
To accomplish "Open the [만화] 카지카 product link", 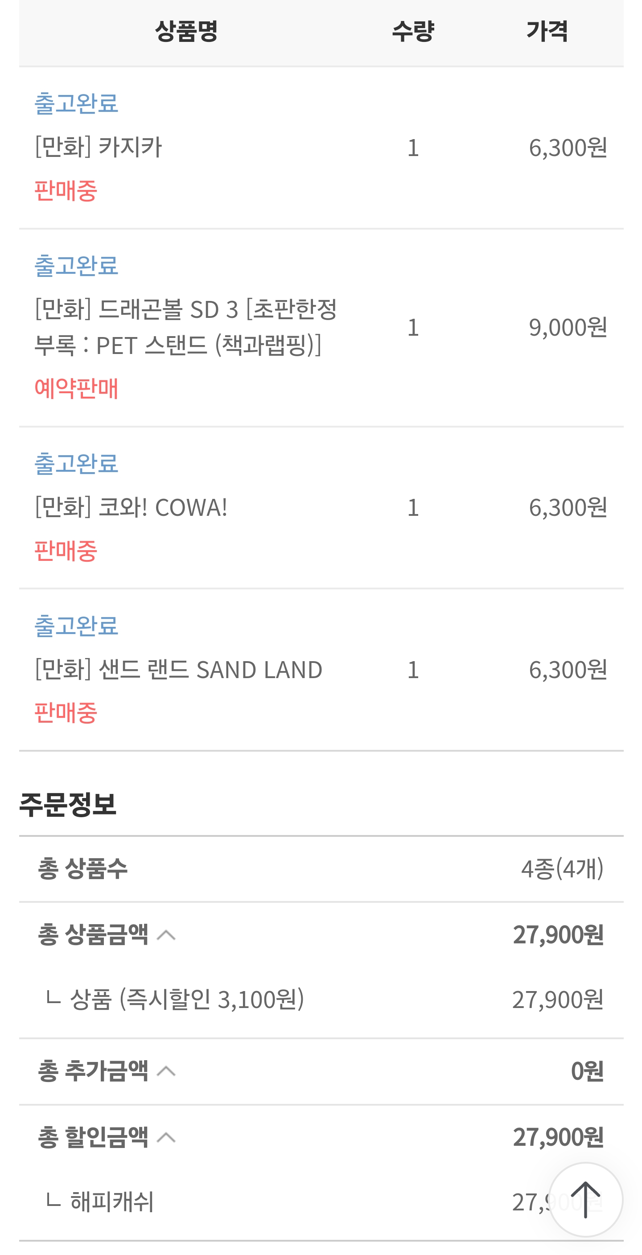I will [98, 147].
